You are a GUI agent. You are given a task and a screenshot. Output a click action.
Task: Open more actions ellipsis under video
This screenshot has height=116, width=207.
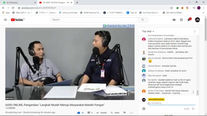tap(132, 113)
